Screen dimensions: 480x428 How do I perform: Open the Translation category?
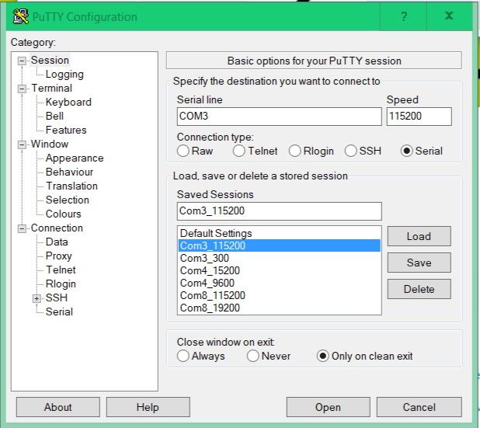click(72, 186)
